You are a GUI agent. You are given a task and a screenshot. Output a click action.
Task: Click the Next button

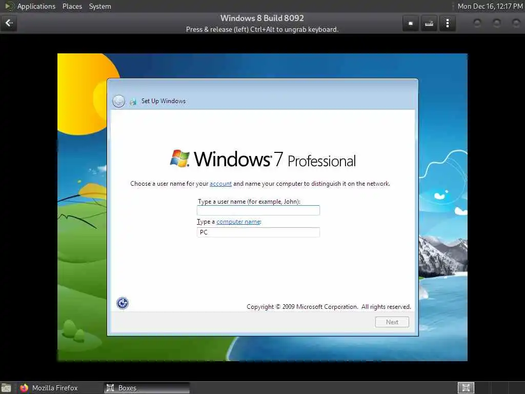coord(392,322)
